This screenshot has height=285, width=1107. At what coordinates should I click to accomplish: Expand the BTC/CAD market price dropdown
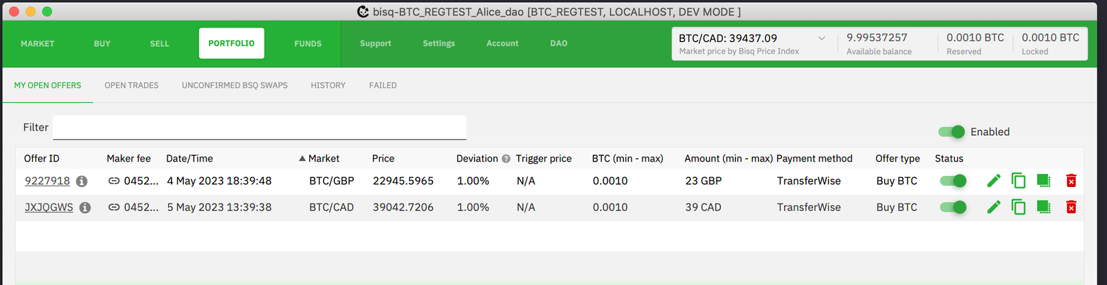coord(821,39)
